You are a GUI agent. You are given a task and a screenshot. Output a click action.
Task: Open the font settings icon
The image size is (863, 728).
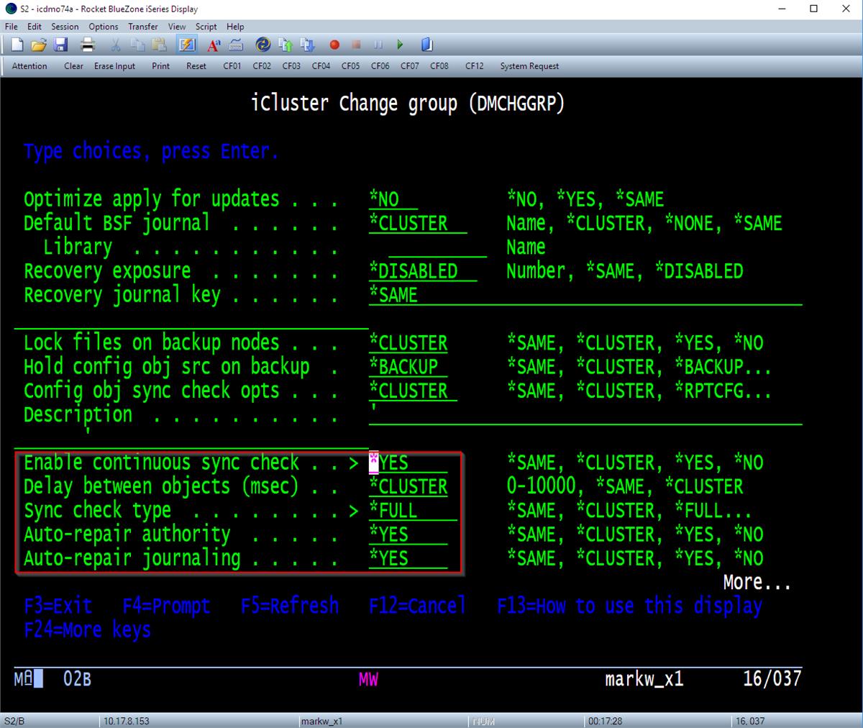point(213,45)
